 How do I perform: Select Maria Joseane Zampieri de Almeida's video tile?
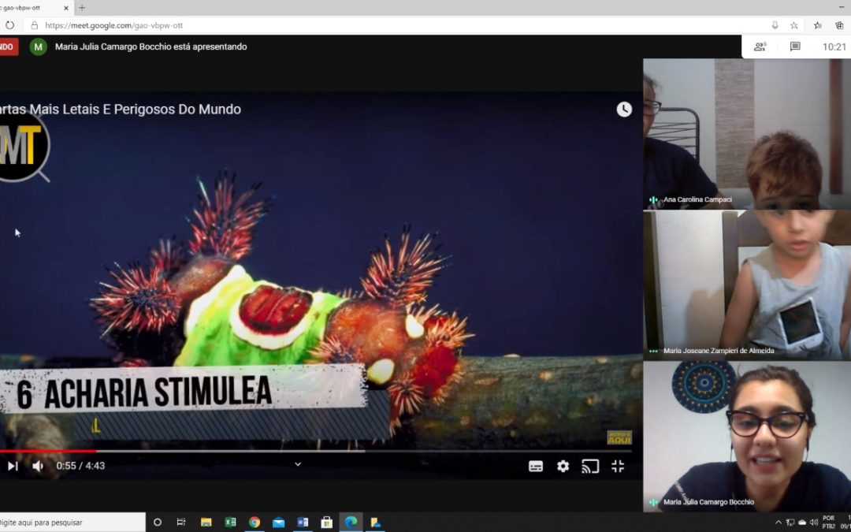point(747,285)
